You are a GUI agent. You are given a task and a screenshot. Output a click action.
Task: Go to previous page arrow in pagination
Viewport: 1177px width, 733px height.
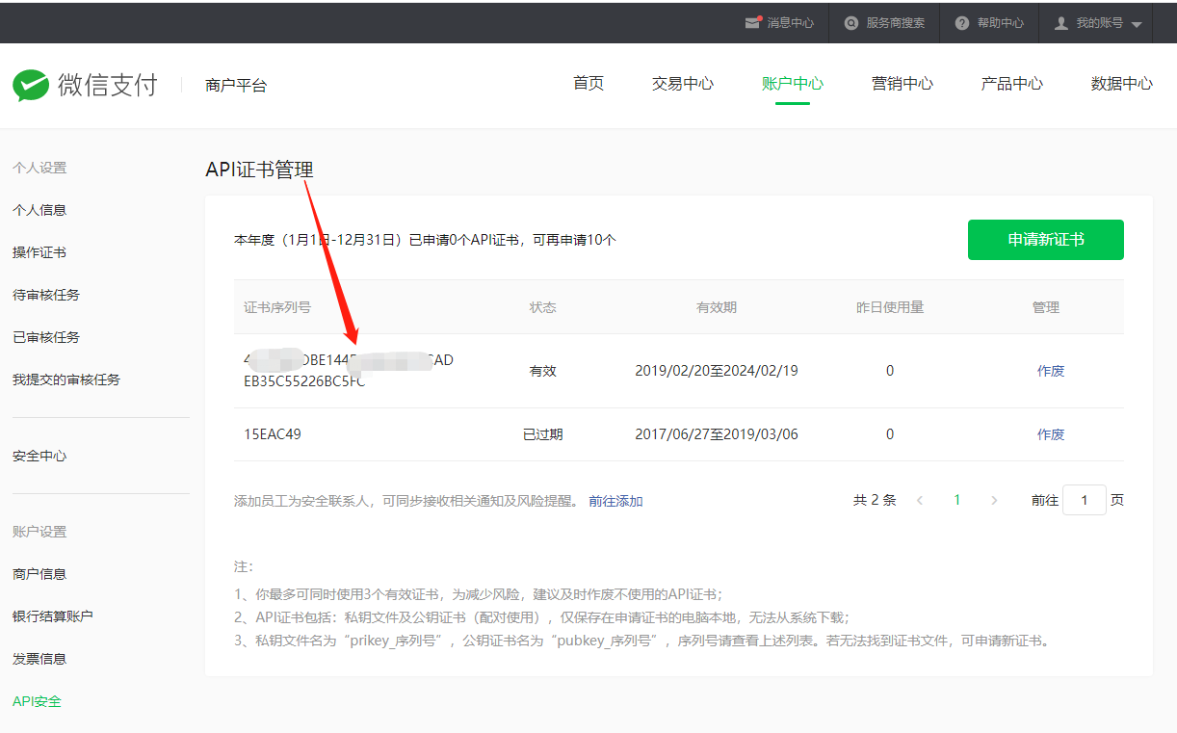920,500
